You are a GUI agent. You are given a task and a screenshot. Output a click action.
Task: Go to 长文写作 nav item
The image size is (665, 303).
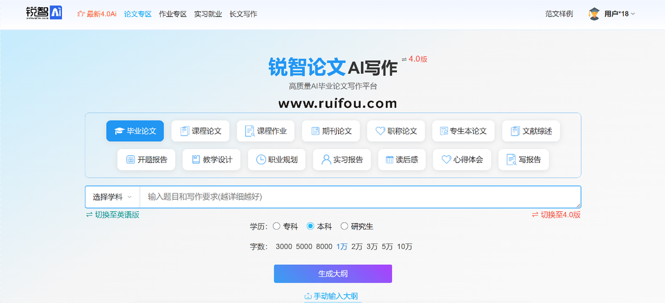pos(243,14)
